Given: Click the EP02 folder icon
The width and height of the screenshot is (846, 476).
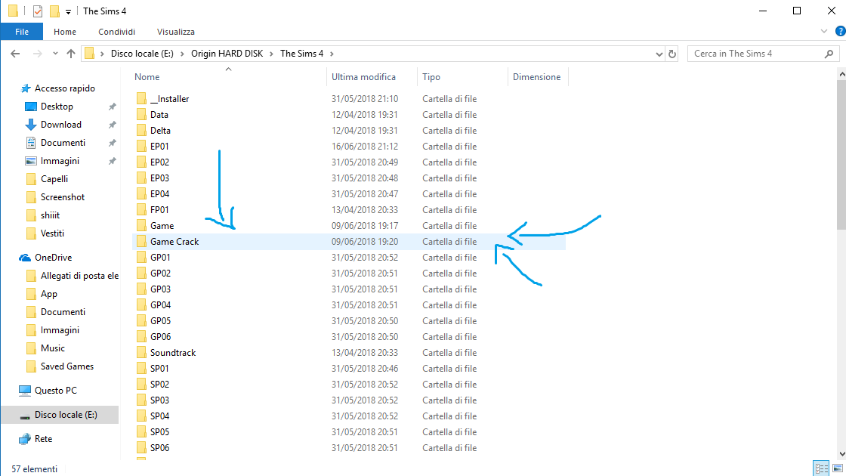Looking at the screenshot, I should point(141,162).
